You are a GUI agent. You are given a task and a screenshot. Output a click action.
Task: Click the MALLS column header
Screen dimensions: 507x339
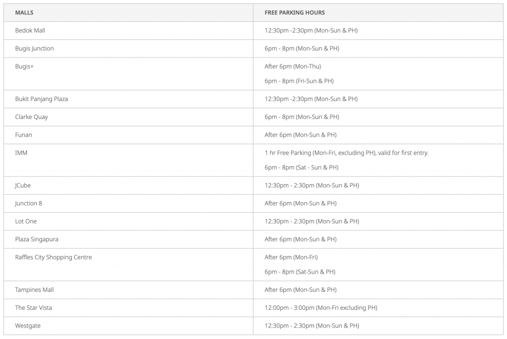(x=24, y=12)
